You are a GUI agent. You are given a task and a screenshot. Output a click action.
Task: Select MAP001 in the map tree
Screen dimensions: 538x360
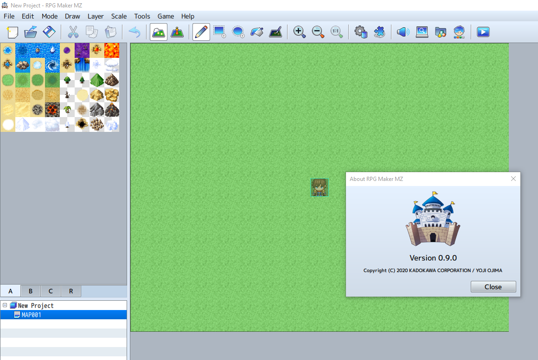pyautogui.click(x=64, y=315)
